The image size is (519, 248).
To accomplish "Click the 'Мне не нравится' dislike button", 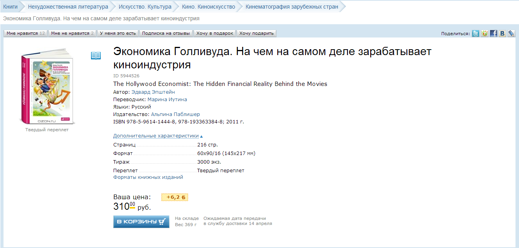I will pos(73,33).
